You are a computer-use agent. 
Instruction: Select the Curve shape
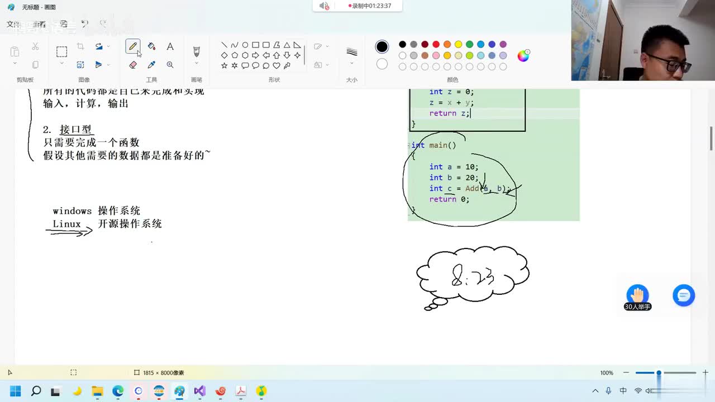point(235,45)
